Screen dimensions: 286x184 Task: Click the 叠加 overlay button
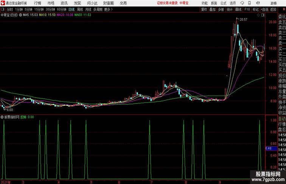click(213, 9)
